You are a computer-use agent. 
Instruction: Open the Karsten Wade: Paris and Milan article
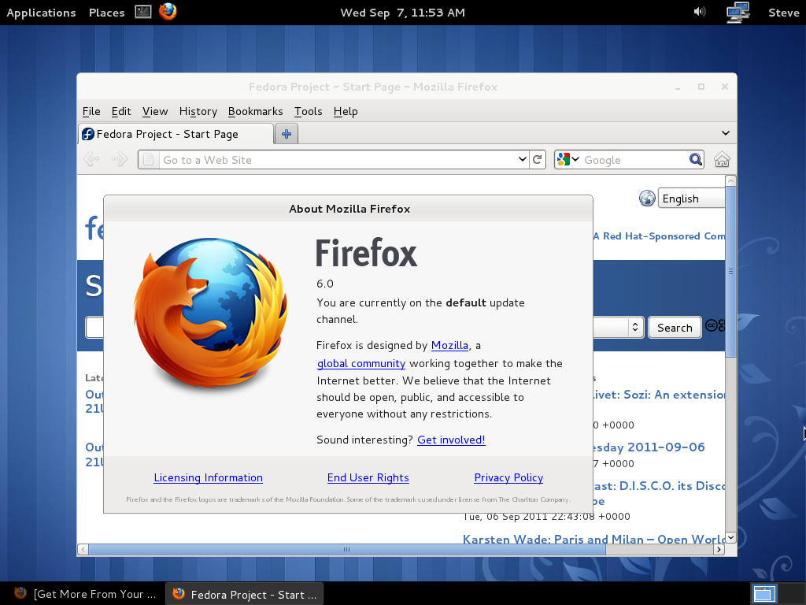tap(593, 539)
